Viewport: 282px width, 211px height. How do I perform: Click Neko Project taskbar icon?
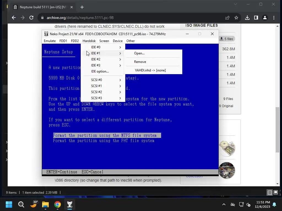[x=70, y=204]
